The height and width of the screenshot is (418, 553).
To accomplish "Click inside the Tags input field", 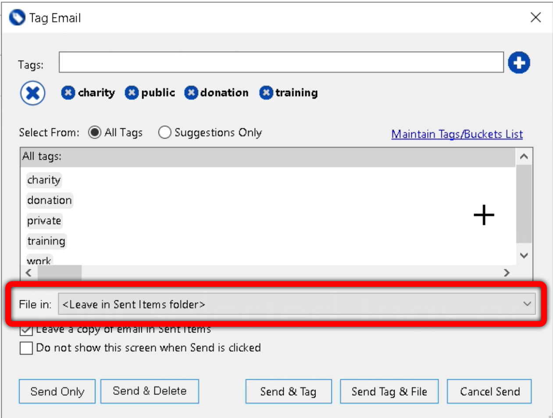I will tap(281, 62).
